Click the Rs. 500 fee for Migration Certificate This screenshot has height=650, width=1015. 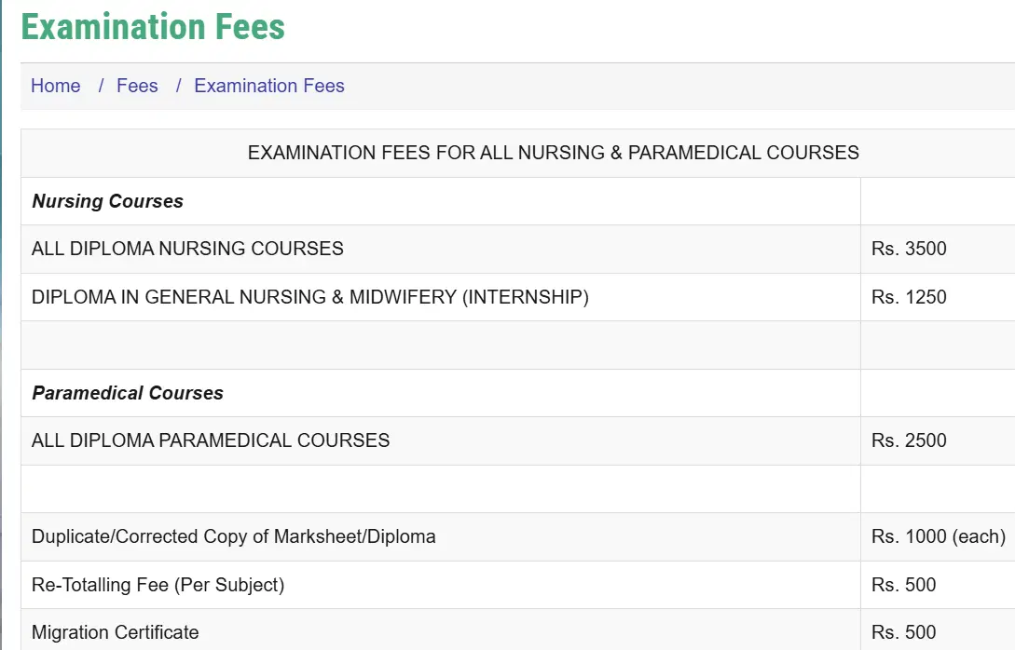coord(904,632)
